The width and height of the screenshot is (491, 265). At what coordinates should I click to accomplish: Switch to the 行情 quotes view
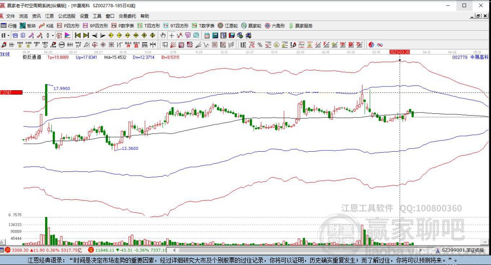(x=9, y=26)
